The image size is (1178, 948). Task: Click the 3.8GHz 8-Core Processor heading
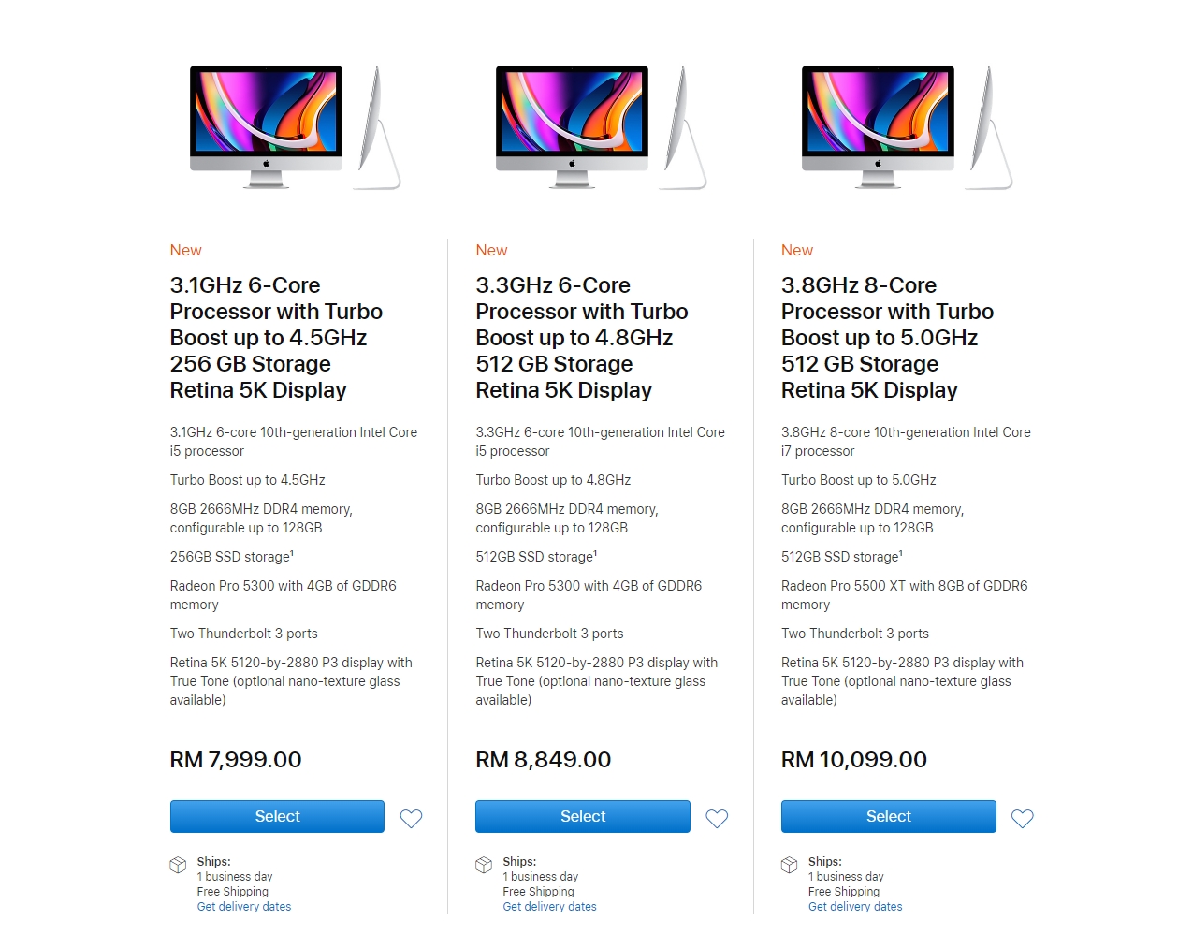pyautogui.click(x=887, y=337)
